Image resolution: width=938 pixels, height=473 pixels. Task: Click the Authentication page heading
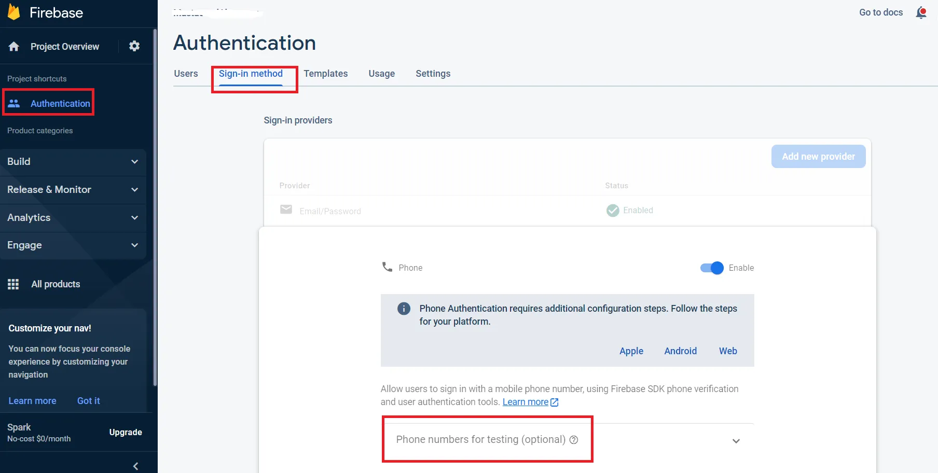tap(244, 43)
